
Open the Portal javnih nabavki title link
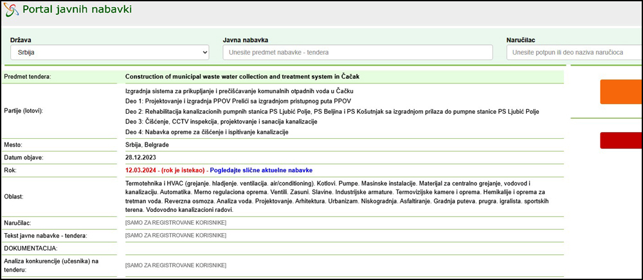point(77,10)
